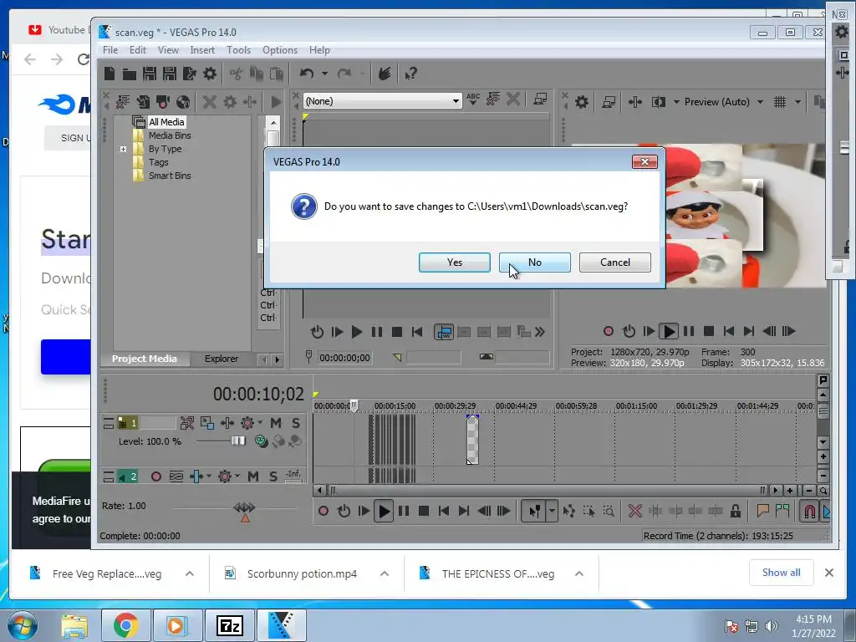Click Show all downloads in Chrome
This screenshot has width=856, height=642.
(782, 573)
